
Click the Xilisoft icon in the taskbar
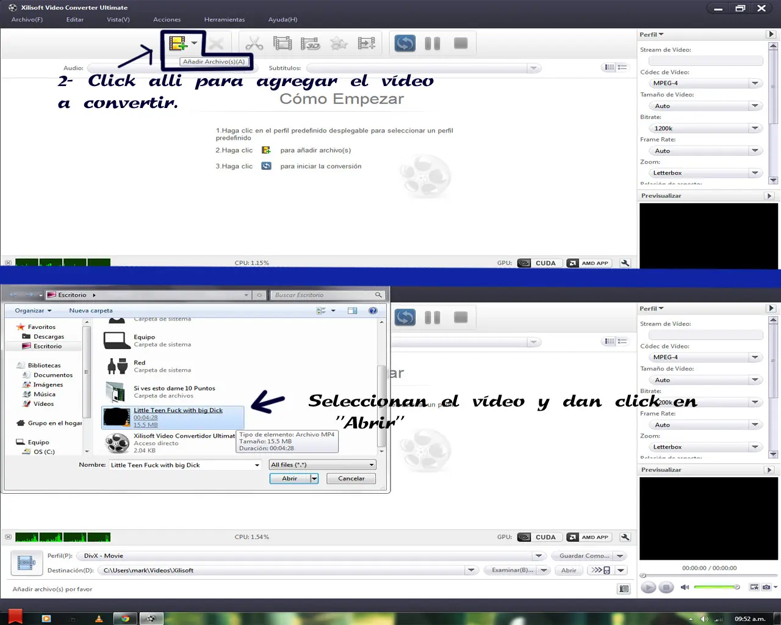[151, 618]
